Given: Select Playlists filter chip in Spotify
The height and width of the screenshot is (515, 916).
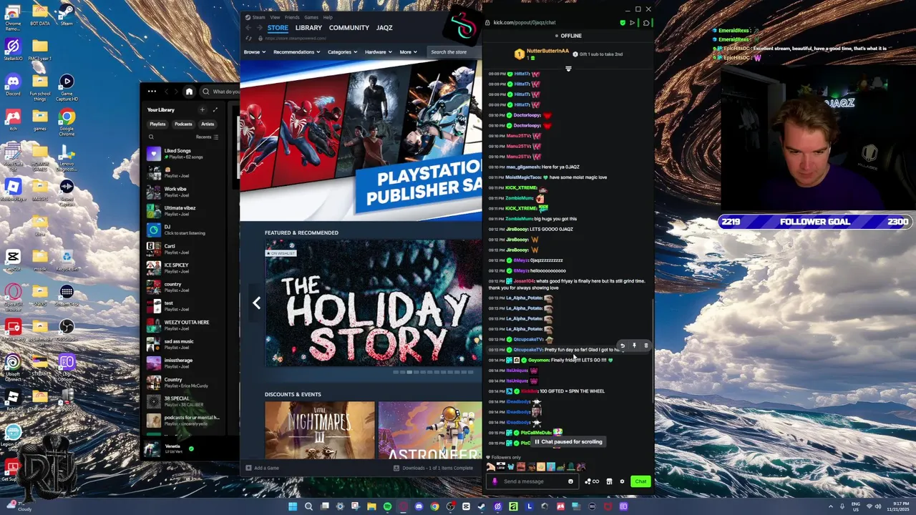Looking at the screenshot, I should (157, 124).
